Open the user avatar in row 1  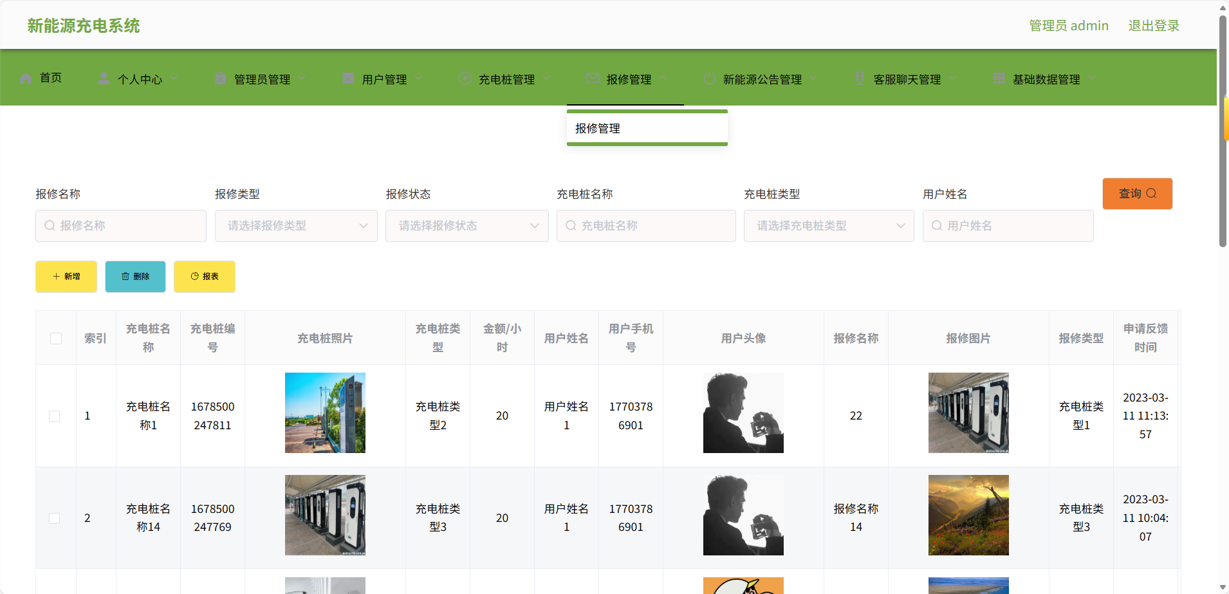[743, 413]
